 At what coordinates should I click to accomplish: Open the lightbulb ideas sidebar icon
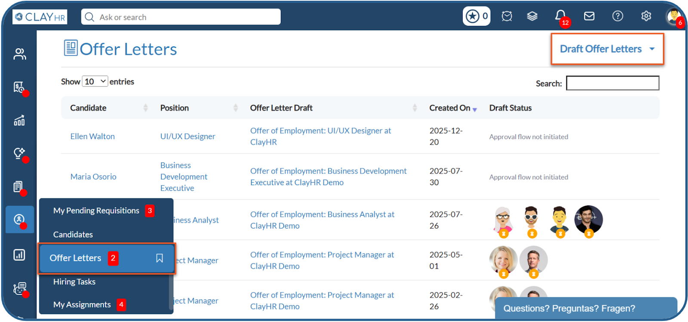[19, 154]
